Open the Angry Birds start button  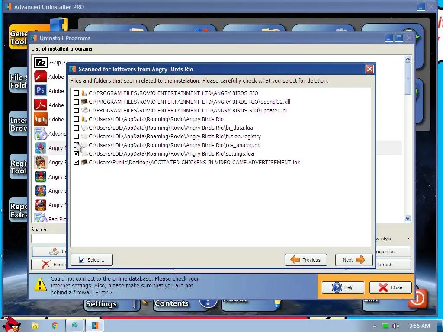coord(11,324)
